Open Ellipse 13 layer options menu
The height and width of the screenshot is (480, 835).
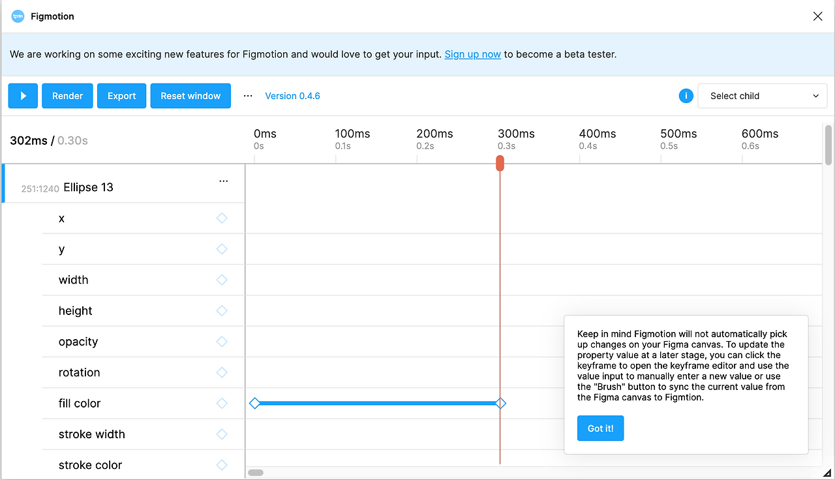(x=224, y=181)
